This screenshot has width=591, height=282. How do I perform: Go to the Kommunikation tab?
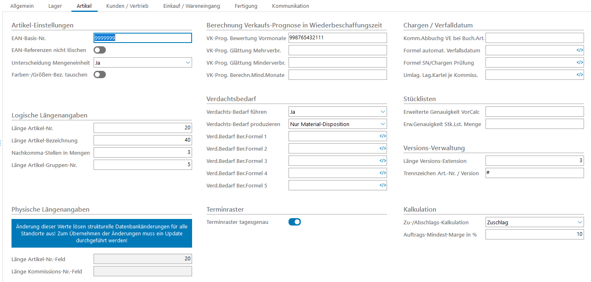pos(291,6)
